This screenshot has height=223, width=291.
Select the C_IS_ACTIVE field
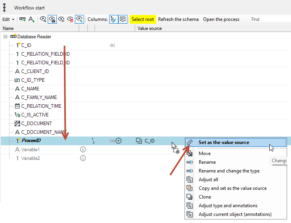click(35, 115)
